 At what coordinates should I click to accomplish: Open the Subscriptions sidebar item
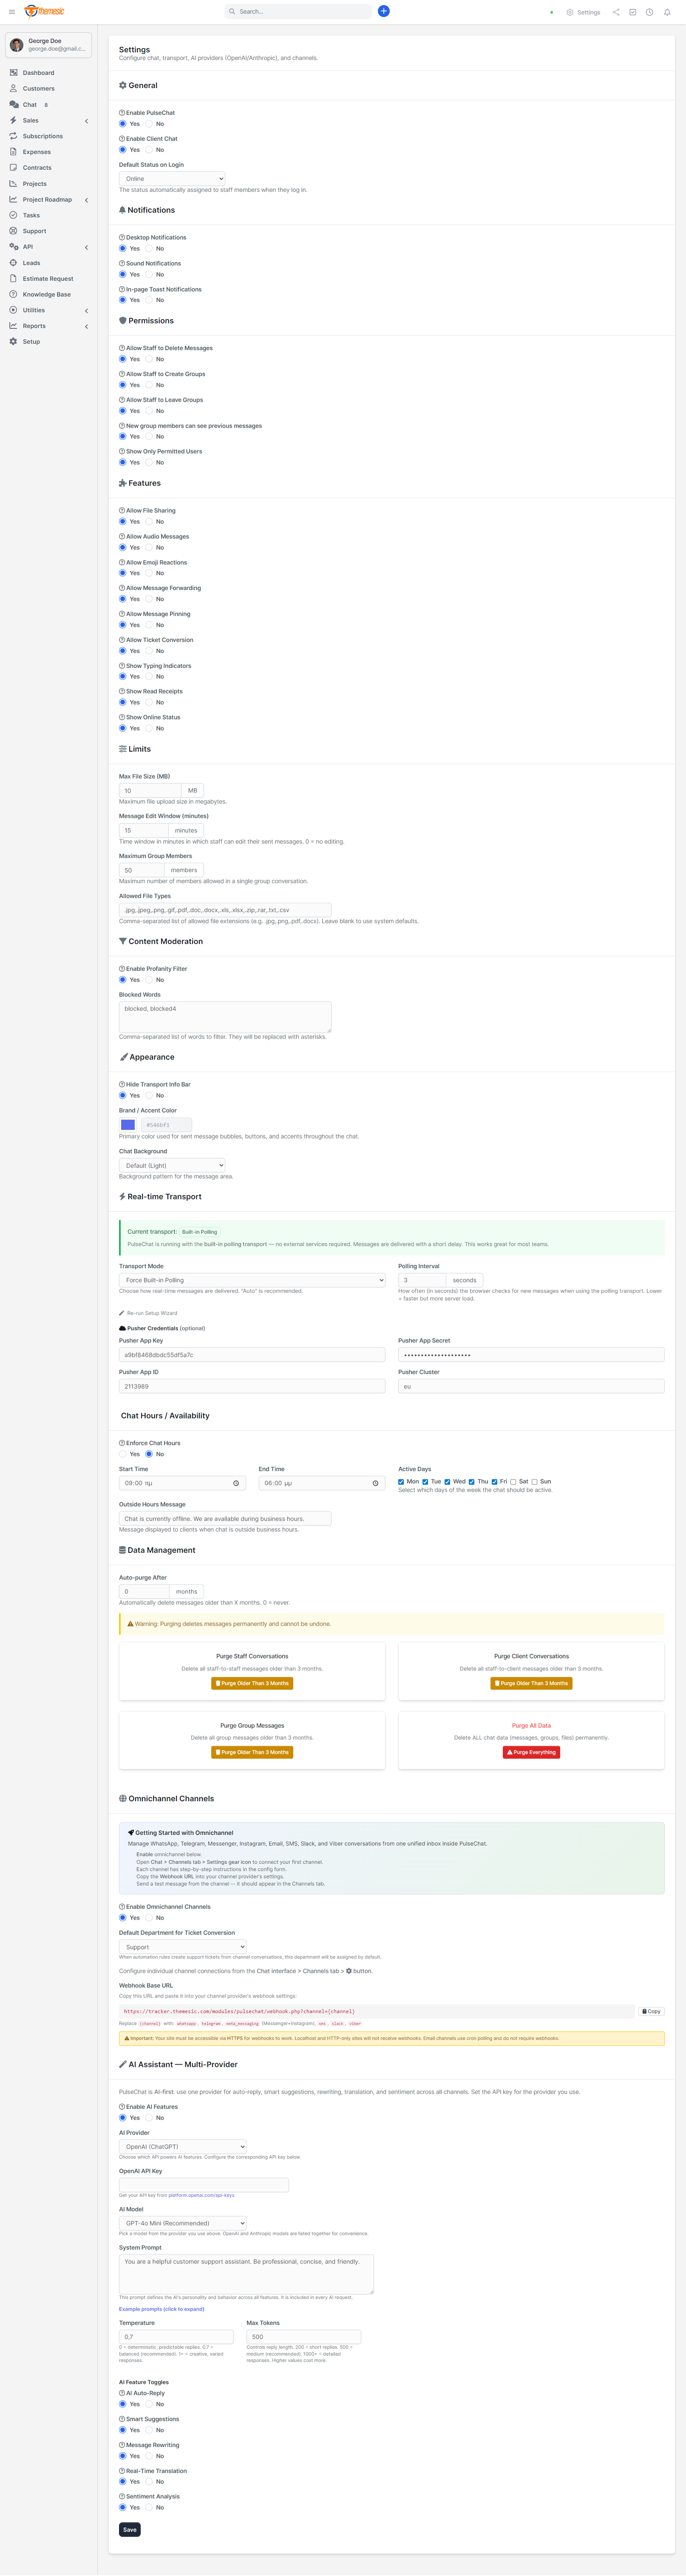42,136
